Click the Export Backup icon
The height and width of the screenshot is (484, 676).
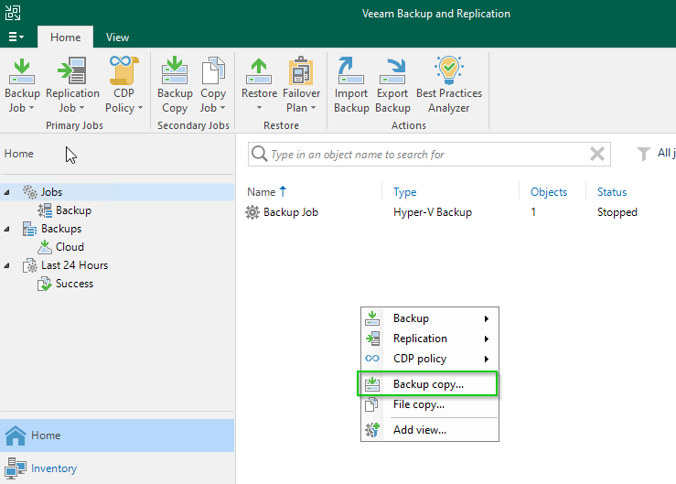coord(392,71)
